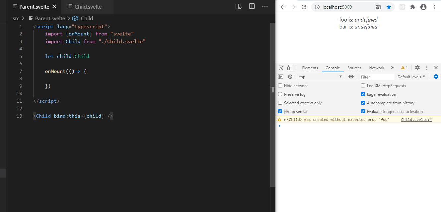The height and width of the screenshot is (212, 441).
Task: Close the DevTools panel
Action: point(436,68)
